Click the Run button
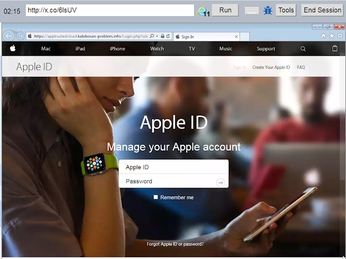Screen dimensions: 346x259 [225, 10]
